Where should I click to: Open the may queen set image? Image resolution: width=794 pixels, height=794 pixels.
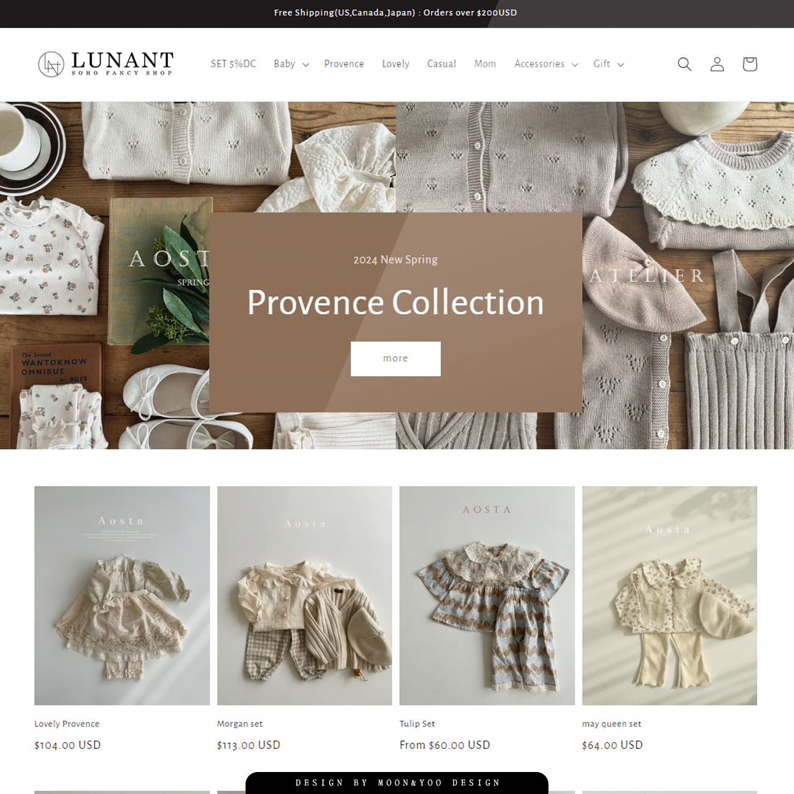point(669,595)
